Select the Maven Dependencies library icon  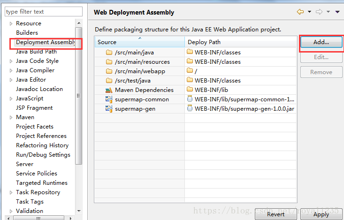point(109,90)
